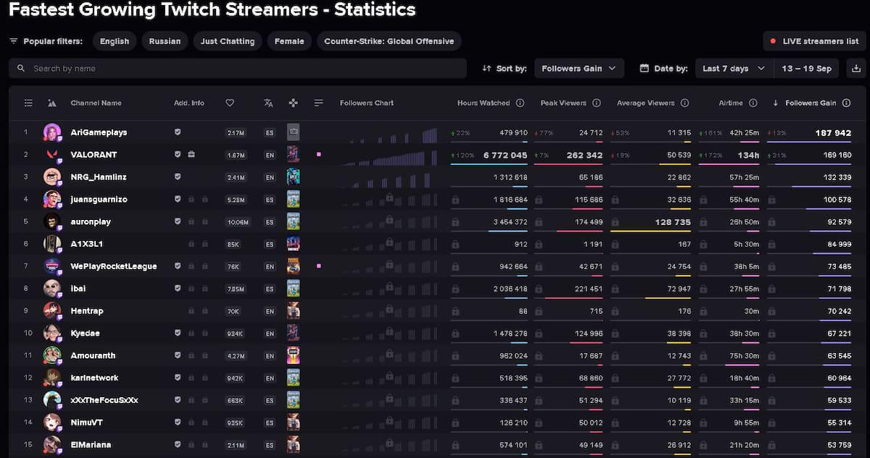
Task: Open the VALORANT channel link
Action: (x=94, y=155)
